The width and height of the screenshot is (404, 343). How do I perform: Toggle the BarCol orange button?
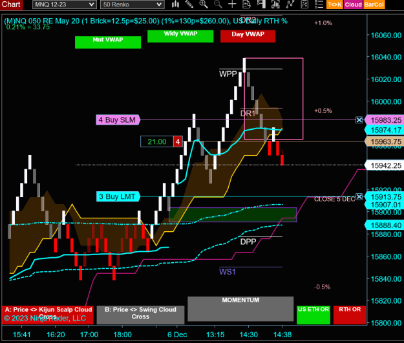tap(374, 5)
